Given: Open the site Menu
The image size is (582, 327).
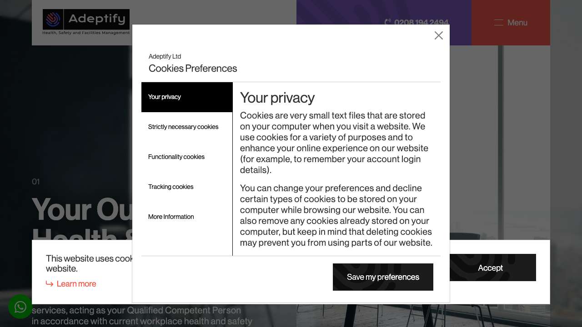Looking at the screenshot, I should click(x=517, y=22).
